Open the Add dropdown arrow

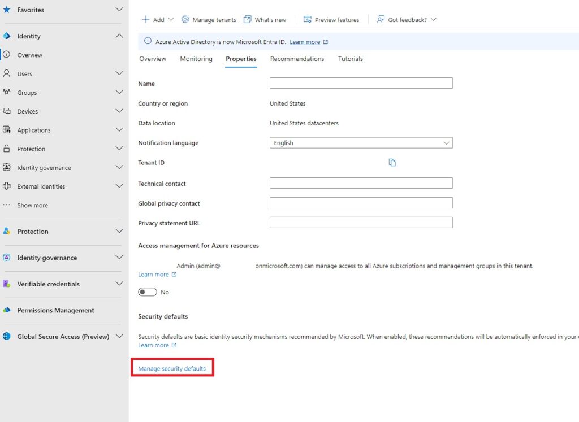(171, 20)
